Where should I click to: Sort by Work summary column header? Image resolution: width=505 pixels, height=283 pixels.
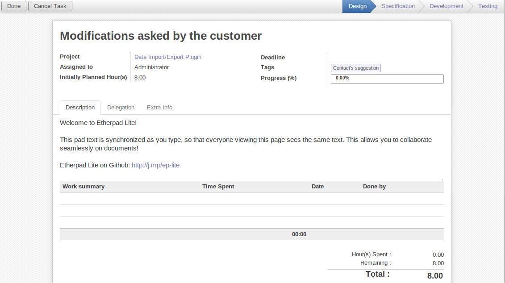click(83, 187)
